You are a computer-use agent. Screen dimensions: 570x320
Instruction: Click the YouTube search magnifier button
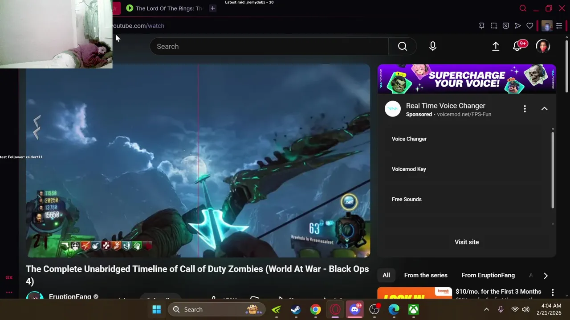(402, 46)
